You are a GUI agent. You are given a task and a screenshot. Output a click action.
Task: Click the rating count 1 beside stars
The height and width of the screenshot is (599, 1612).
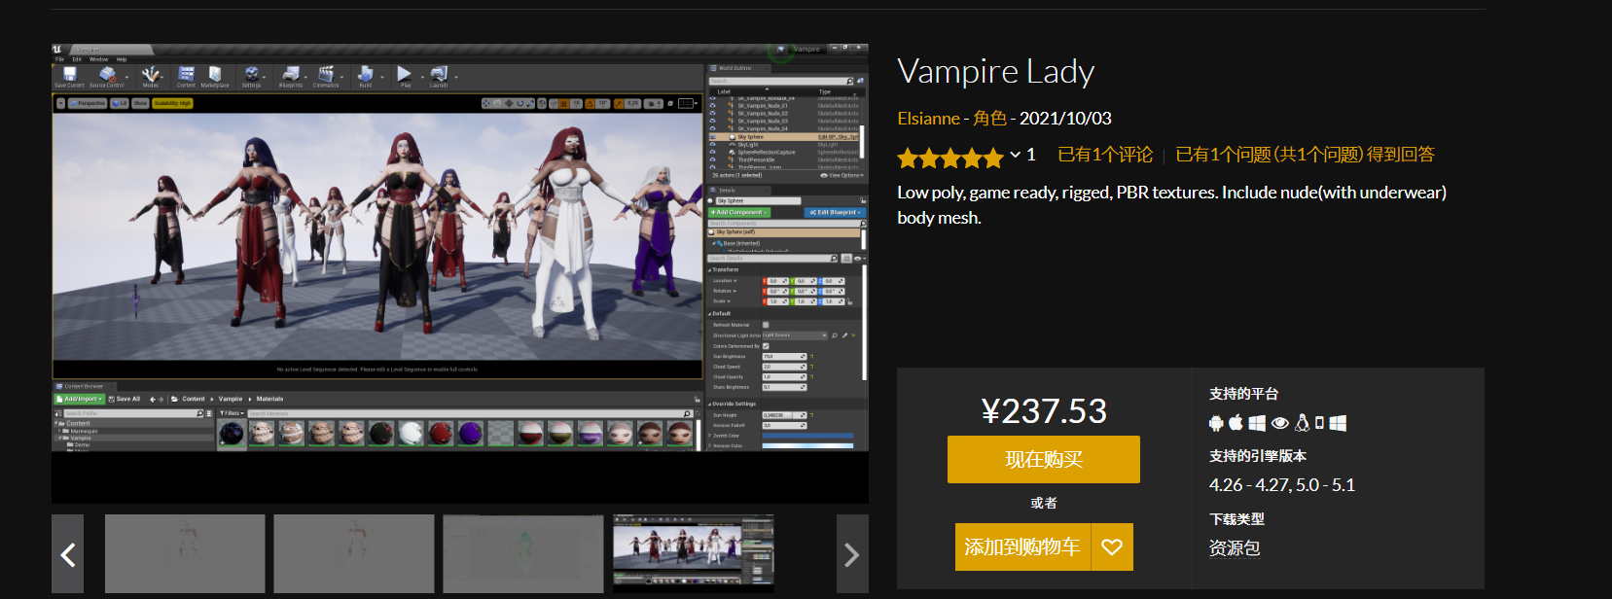coord(1031,155)
